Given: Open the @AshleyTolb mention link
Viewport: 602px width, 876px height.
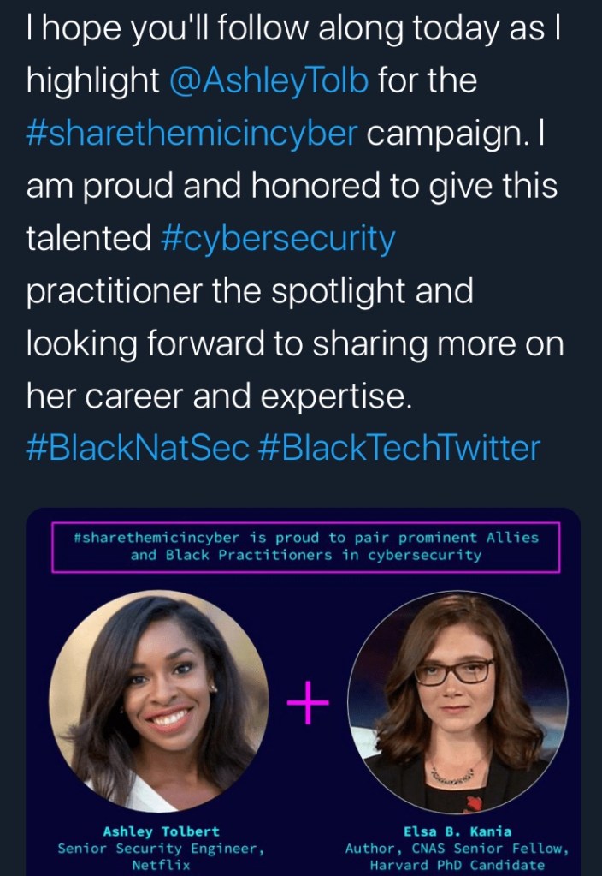Looking at the screenshot, I should 269,82.
